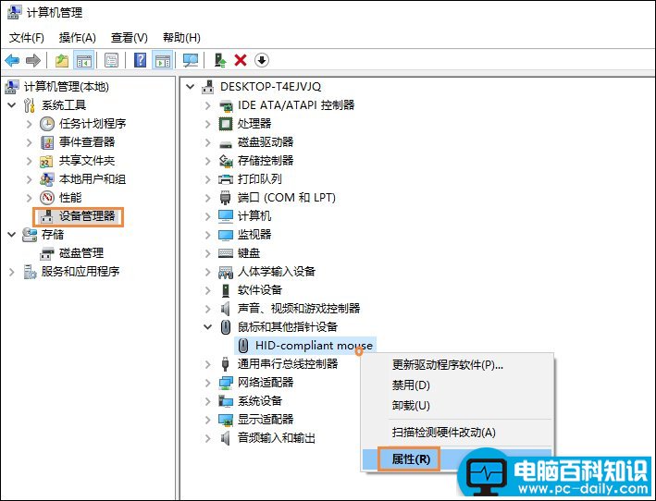This screenshot has width=656, height=501.
Task: Expand Audio inputs and outputs (音频输入和输出)
Action: [x=207, y=438]
